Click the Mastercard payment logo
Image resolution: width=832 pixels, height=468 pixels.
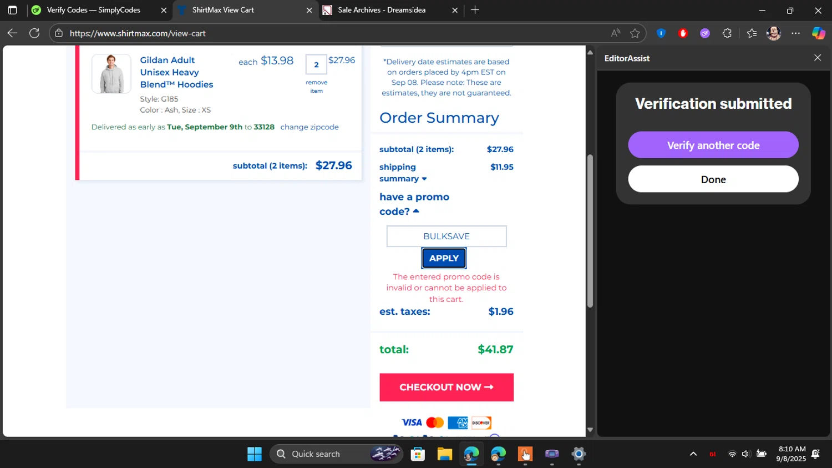[x=435, y=422]
